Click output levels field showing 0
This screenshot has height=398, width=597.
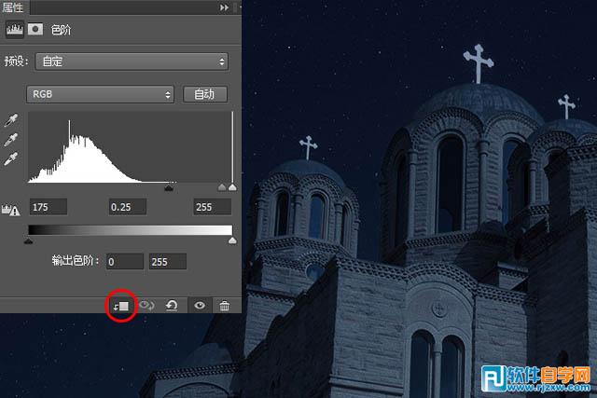[125, 261]
